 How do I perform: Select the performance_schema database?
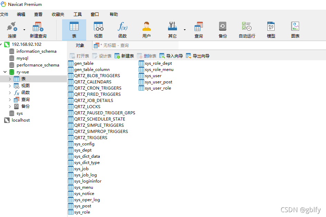[38, 65]
